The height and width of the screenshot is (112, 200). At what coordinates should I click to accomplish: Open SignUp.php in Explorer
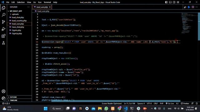[19, 34]
